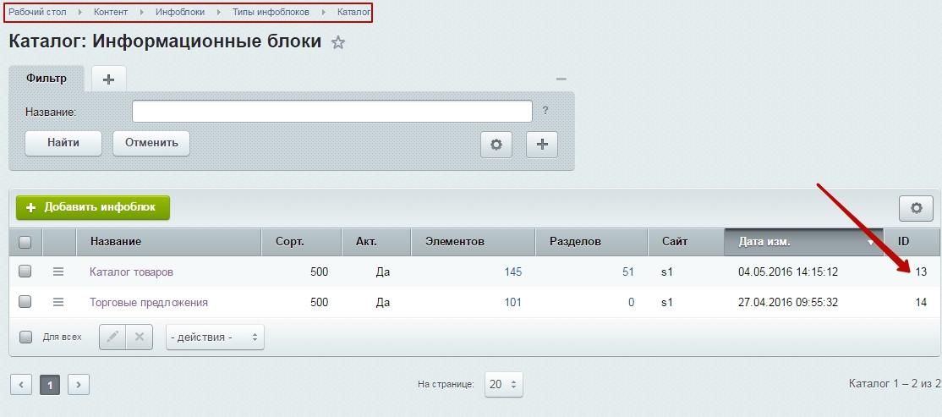The height and width of the screenshot is (417, 942).
Task: Open action menu for Торговые предложения row
Action: pyautogui.click(x=58, y=302)
